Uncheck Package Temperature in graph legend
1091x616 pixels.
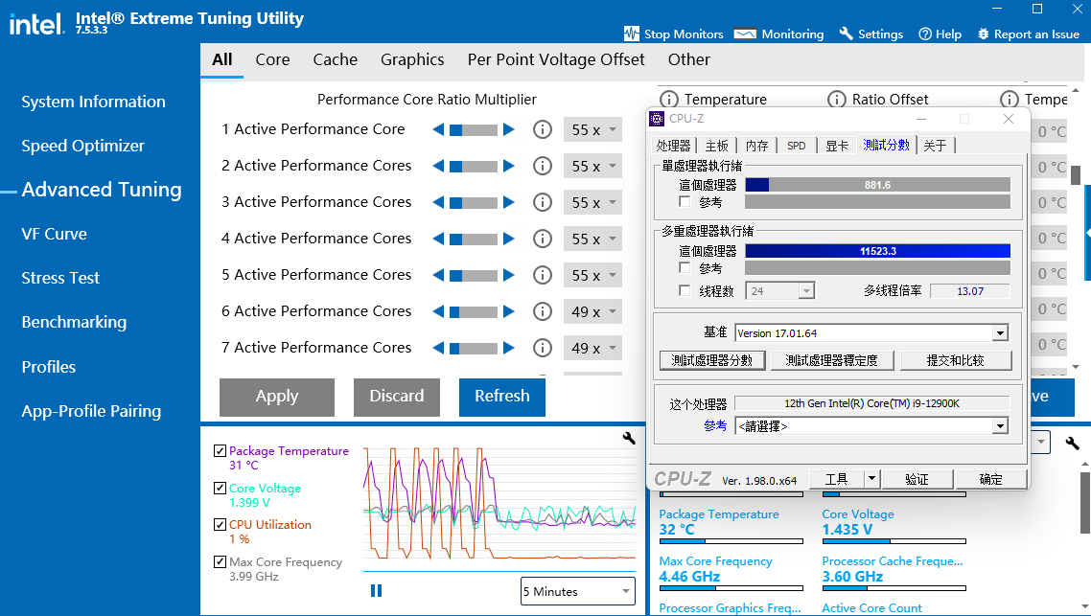pyautogui.click(x=221, y=451)
